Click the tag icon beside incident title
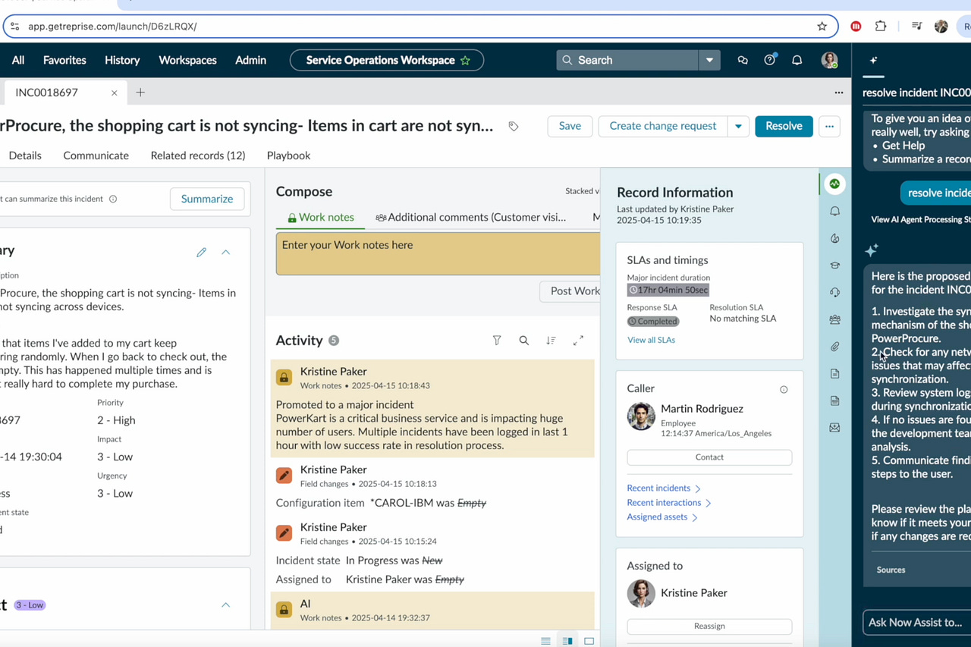Viewport: 971px width, 647px height. pos(514,127)
